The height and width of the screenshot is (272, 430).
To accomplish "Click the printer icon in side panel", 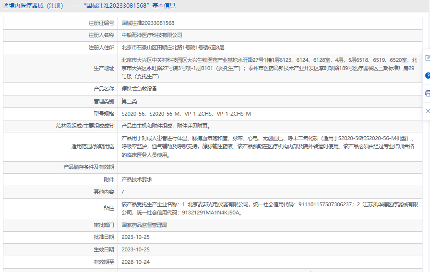I will [428, 93].
